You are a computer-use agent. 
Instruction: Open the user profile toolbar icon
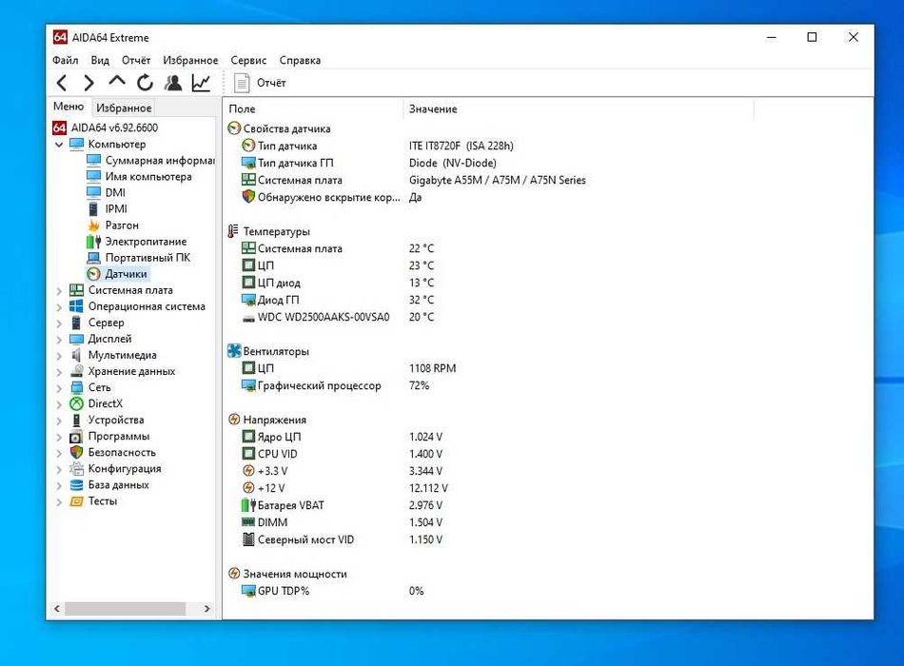point(173,83)
